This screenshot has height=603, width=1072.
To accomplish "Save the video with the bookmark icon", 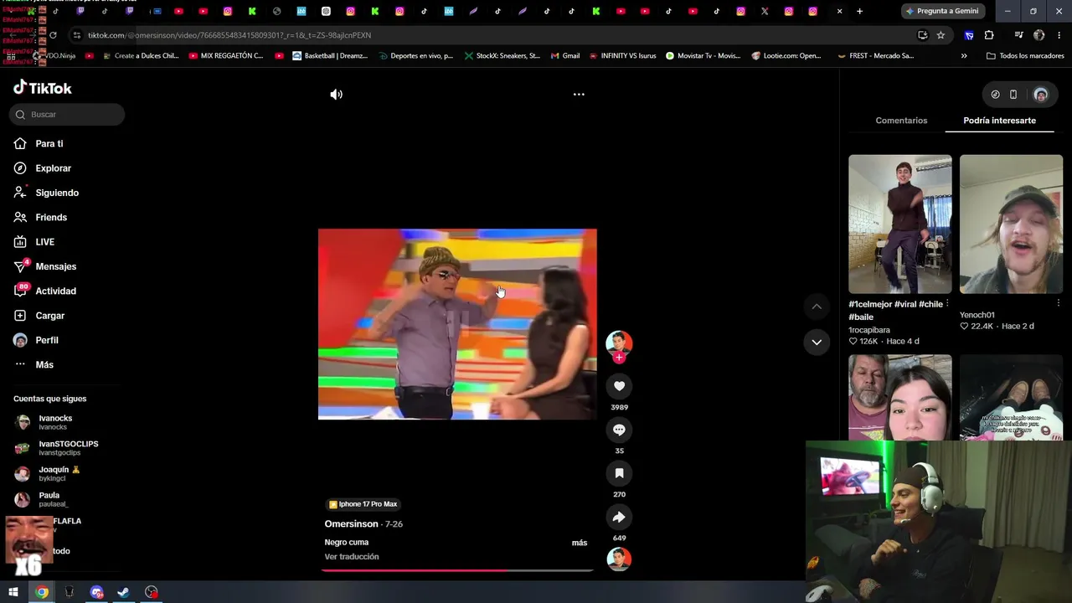I will (x=619, y=473).
